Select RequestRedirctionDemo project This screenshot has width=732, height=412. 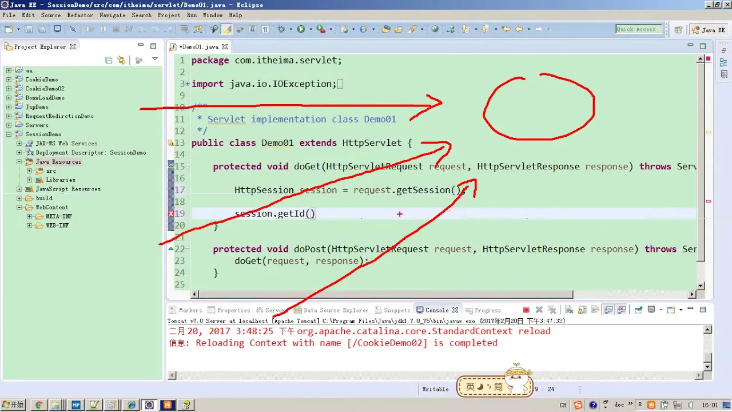click(x=59, y=116)
